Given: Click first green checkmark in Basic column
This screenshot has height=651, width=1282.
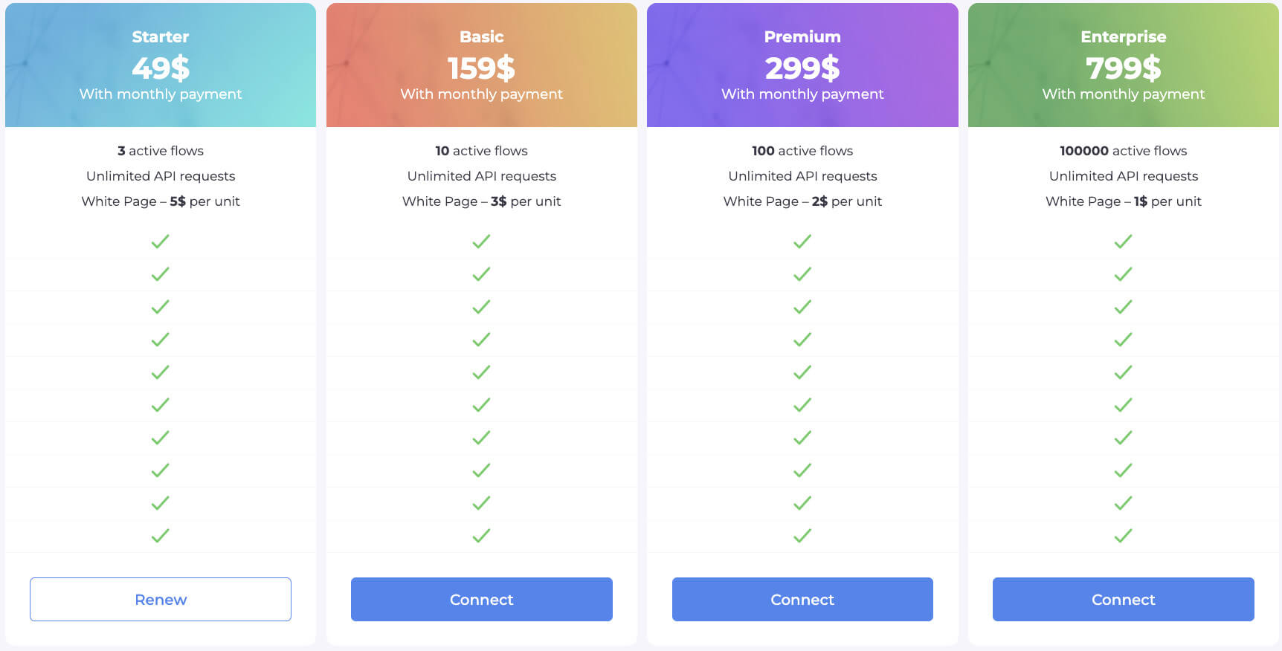Looking at the screenshot, I should click(482, 242).
